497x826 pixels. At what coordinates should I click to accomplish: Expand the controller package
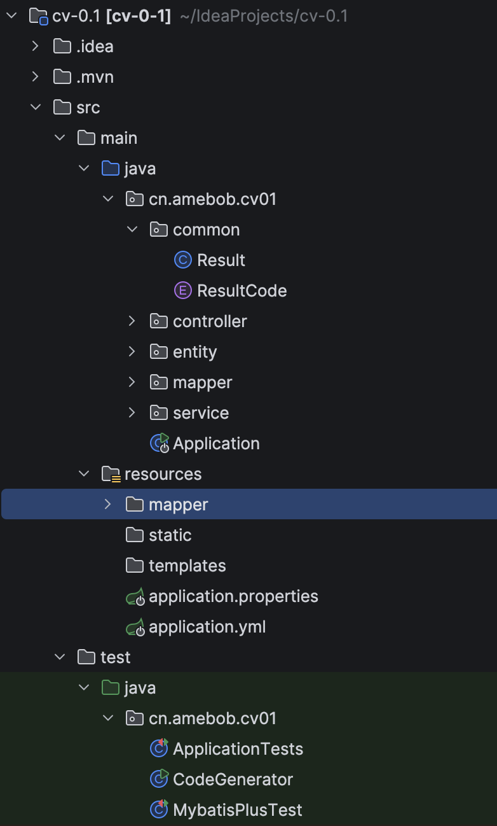(132, 321)
